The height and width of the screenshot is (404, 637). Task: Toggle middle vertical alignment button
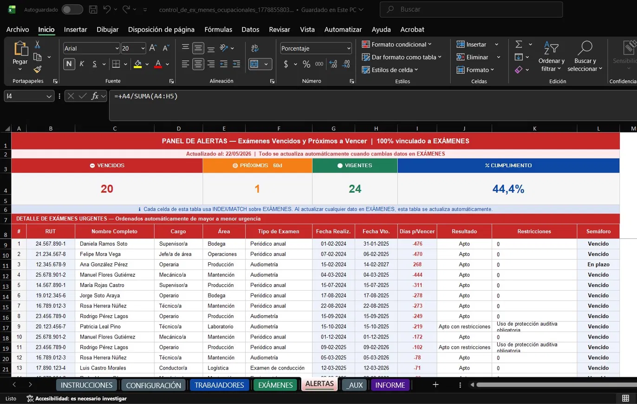point(198,48)
